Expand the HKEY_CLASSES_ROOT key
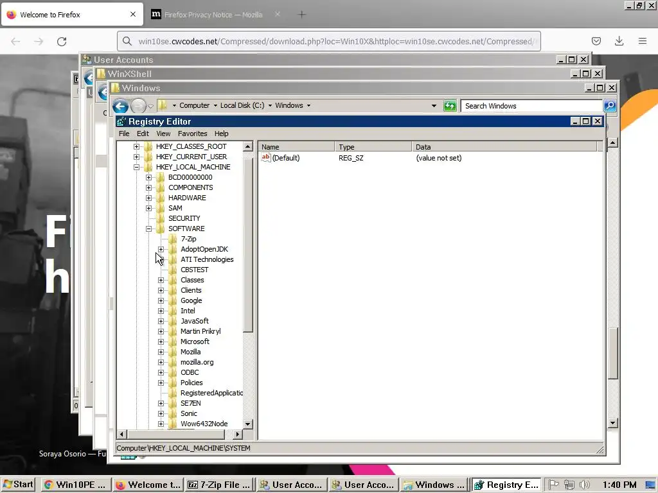This screenshot has height=493, width=658. click(136, 146)
